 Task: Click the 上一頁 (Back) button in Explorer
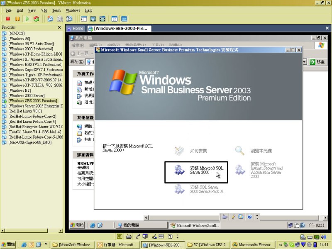pos(80,54)
